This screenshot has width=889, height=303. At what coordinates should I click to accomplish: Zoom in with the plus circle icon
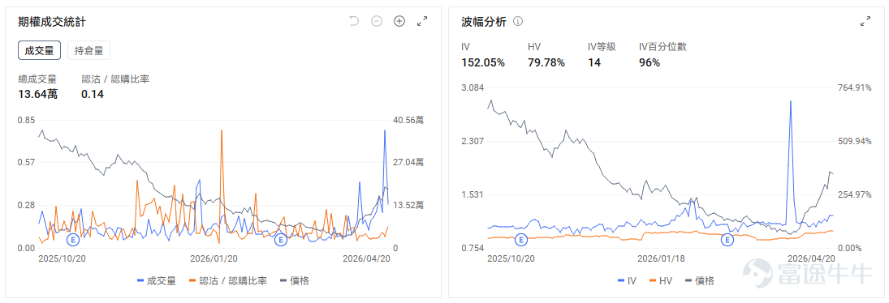coord(399,22)
